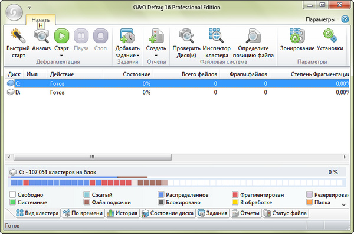Click Папка orange legend swatch

click(x=309, y=202)
